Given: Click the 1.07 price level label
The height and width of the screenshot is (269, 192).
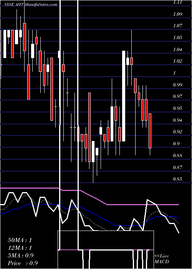Looking at the screenshot, I should coord(177,26).
